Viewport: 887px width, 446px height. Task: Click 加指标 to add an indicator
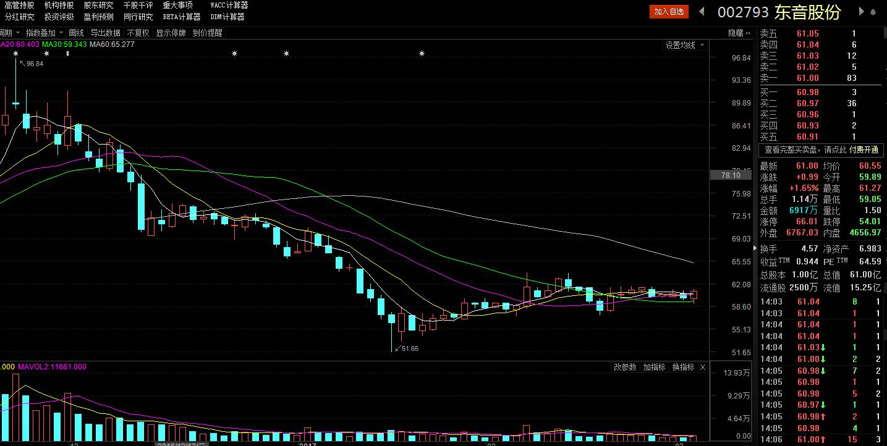654,367
